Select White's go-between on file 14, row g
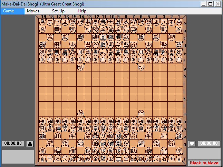 pyautogui.click(x=80, y=67)
